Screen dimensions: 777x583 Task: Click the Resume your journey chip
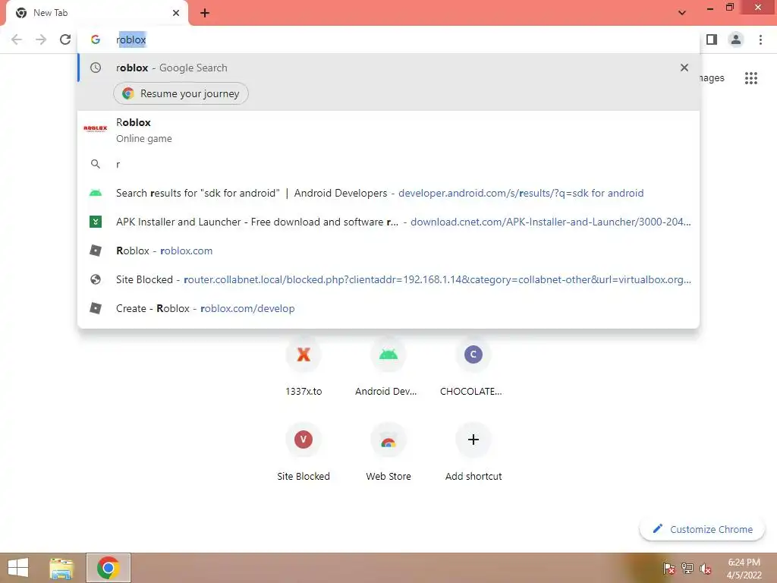coord(181,93)
